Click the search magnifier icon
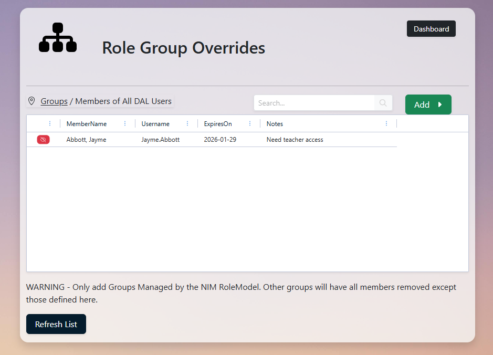The image size is (493, 355). click(x=383, y=102)
